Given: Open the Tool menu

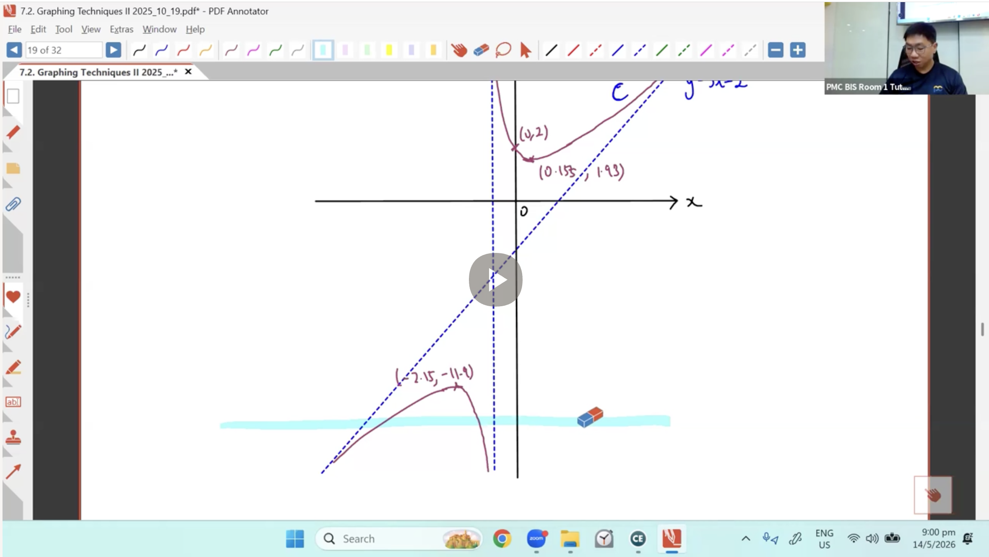Looking at the screenshot, I should pyautogui.click(x=64, y=29).
